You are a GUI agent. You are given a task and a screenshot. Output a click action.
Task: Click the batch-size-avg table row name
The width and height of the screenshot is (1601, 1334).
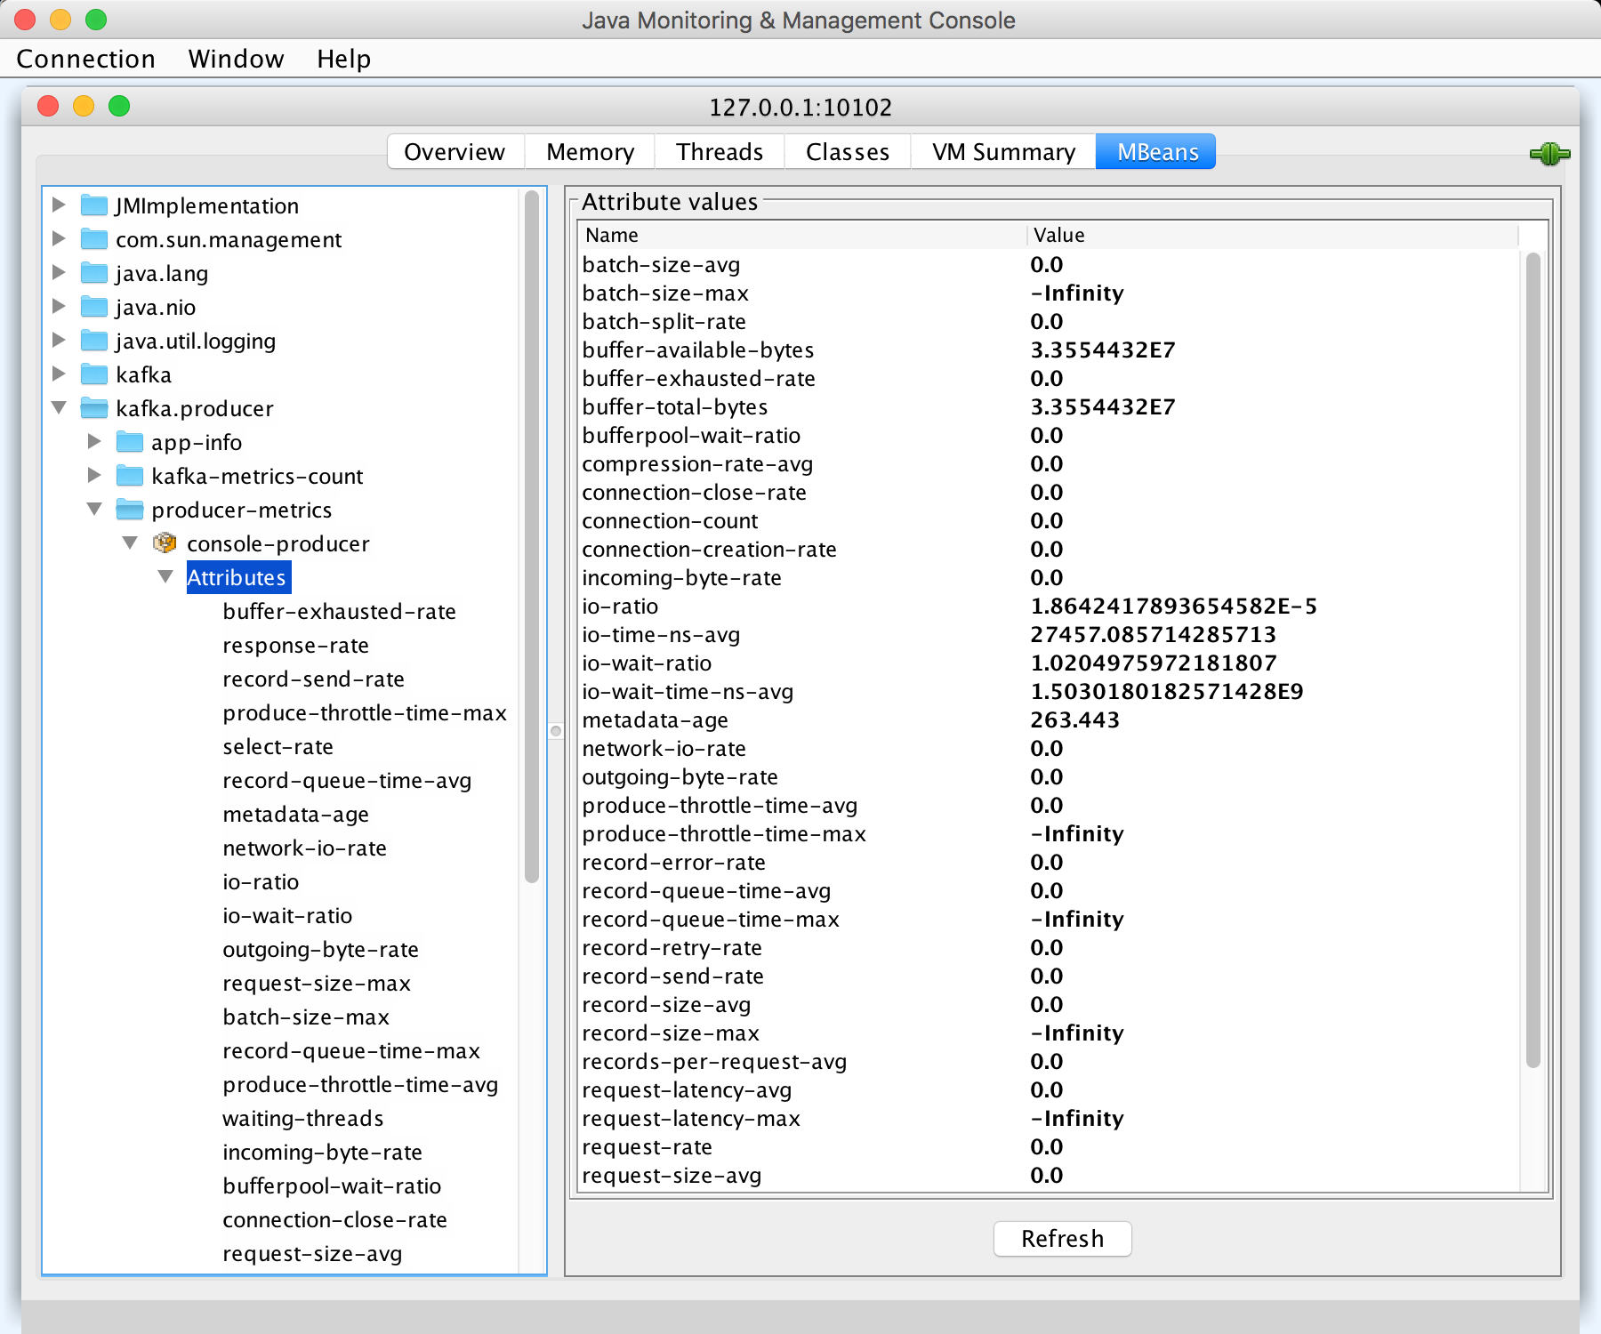pyautogui.click(x=661, y=264)
